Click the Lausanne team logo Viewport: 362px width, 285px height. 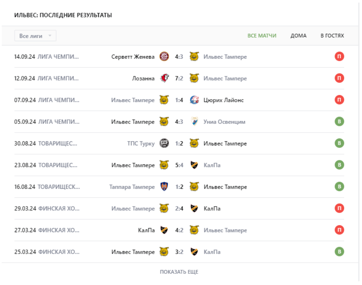(x=164, y=78)
